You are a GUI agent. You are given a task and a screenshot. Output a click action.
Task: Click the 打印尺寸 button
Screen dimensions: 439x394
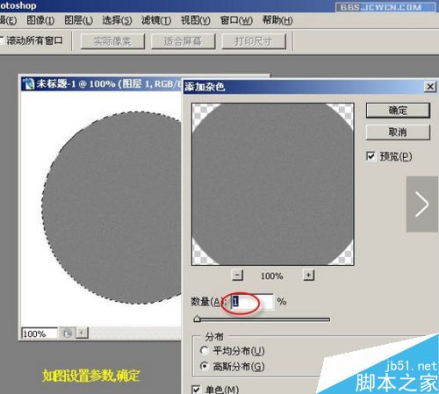(x=254, y=41)
